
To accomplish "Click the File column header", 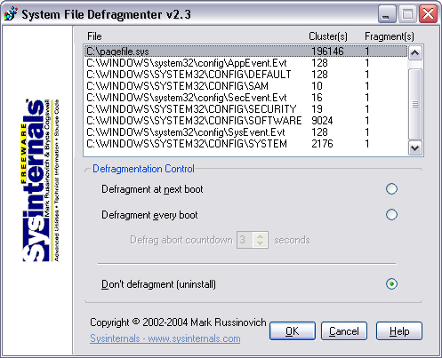I will point(94,36).
